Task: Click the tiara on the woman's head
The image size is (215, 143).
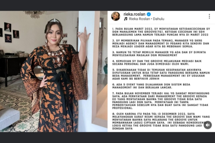Action: tap(54, 21)
